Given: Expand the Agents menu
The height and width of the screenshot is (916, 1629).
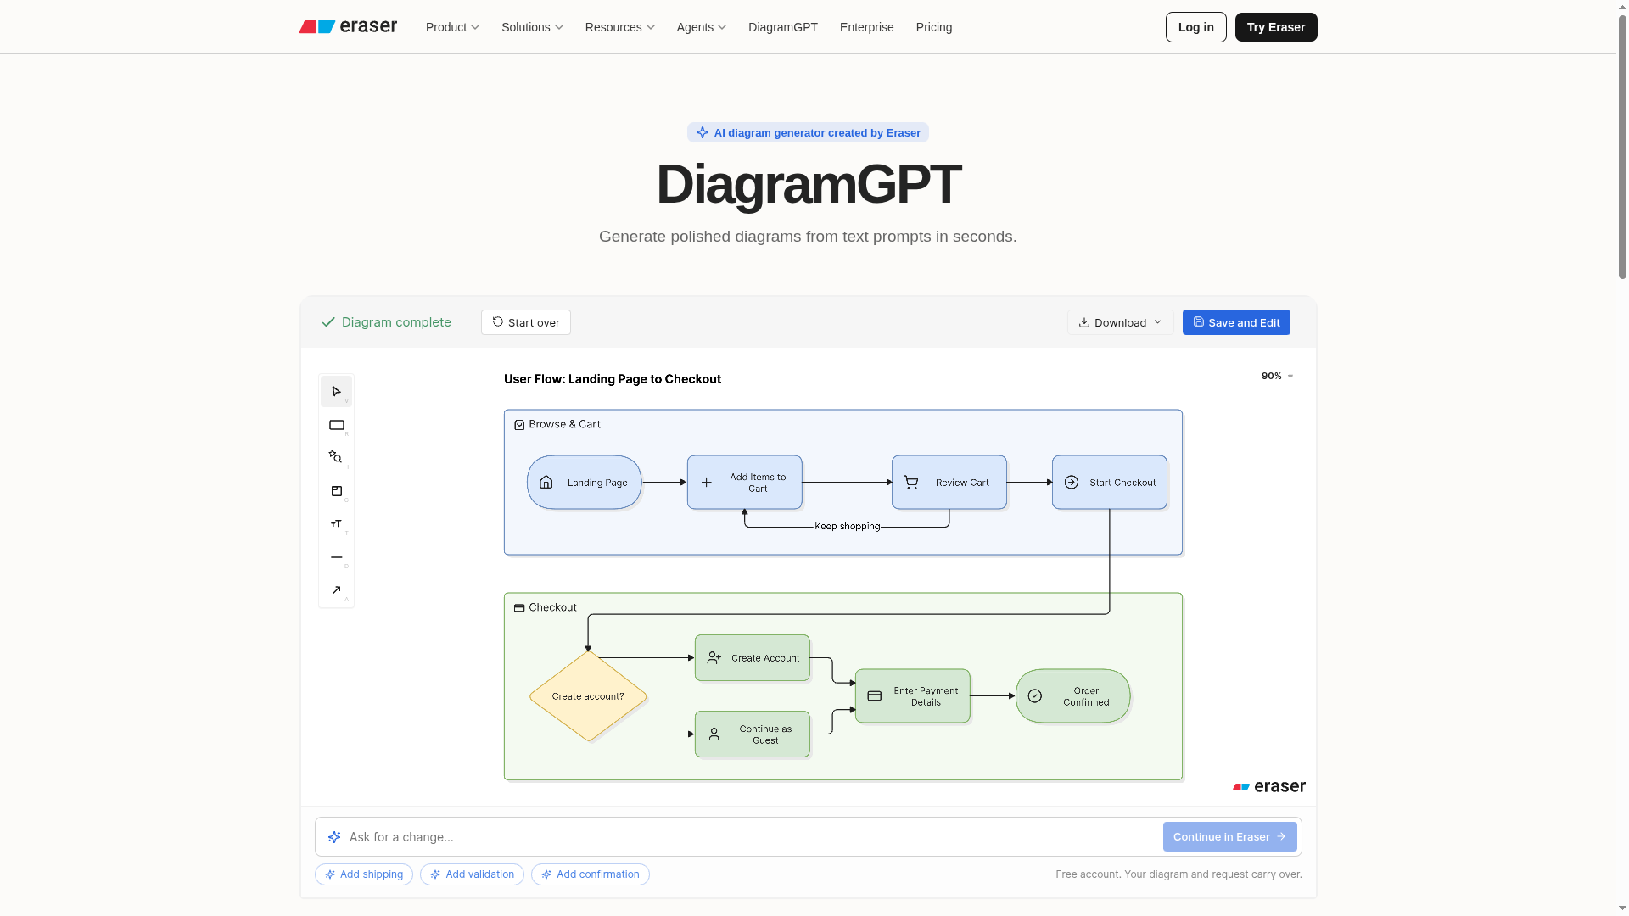Looking at the screenshot, I should pyautogui.click(x=702, y=27).
